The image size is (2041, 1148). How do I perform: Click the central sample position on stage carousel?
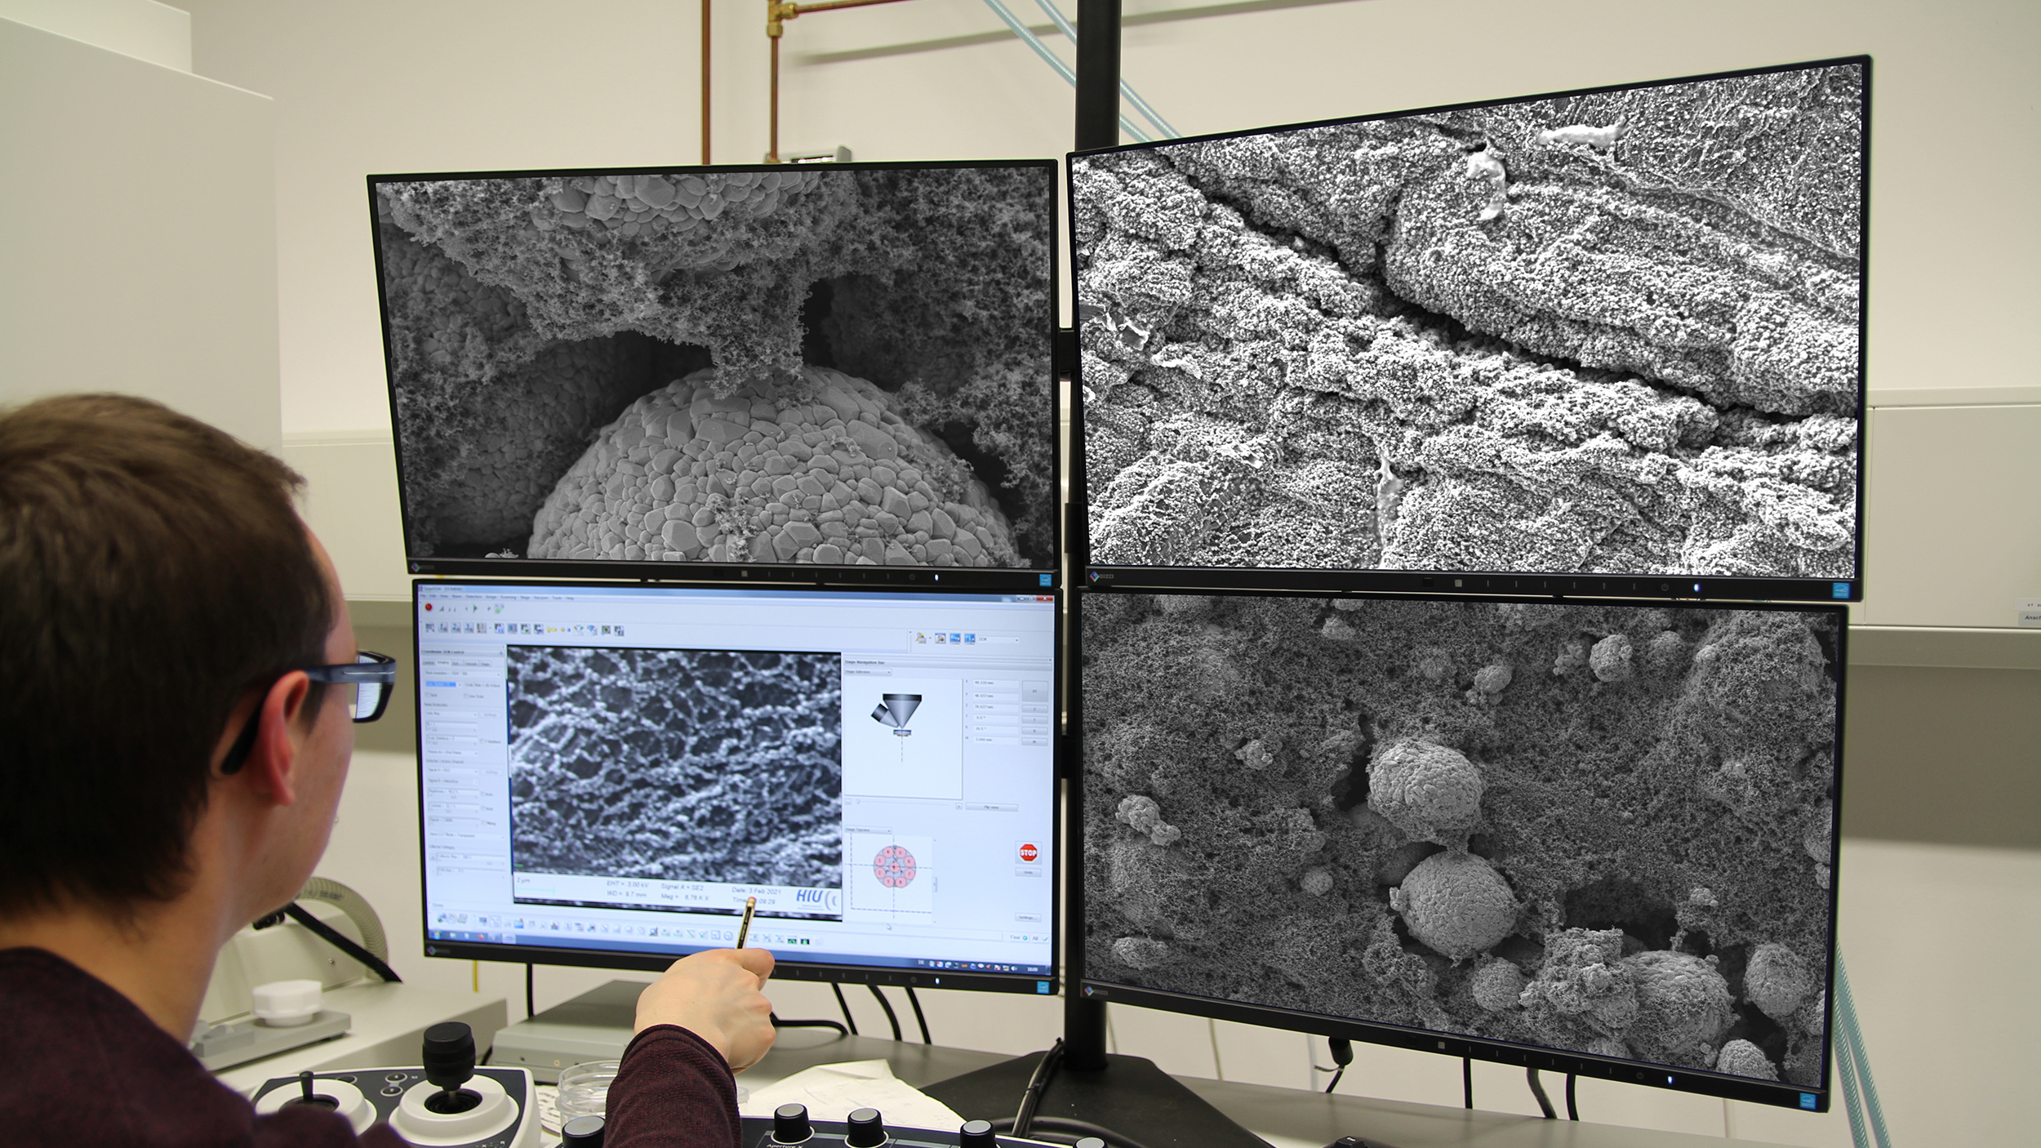[894, 866]
